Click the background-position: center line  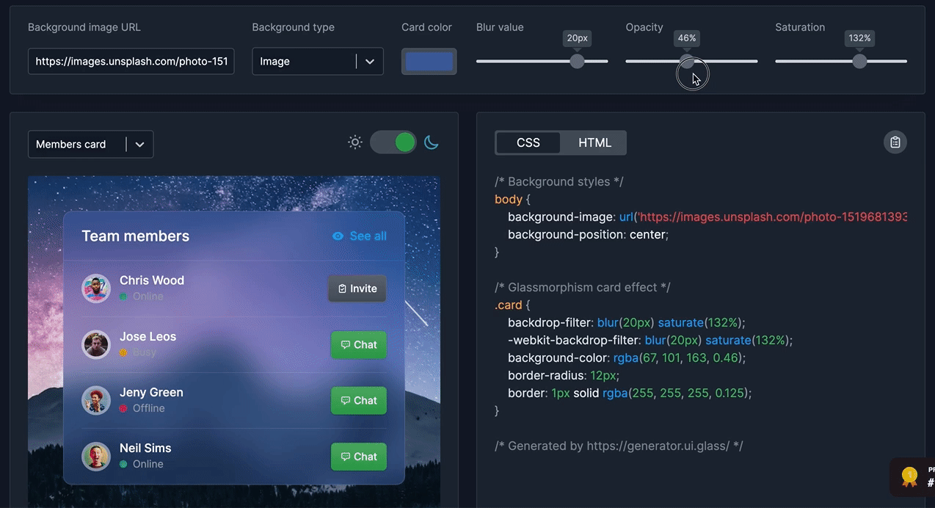click(588, 235)
